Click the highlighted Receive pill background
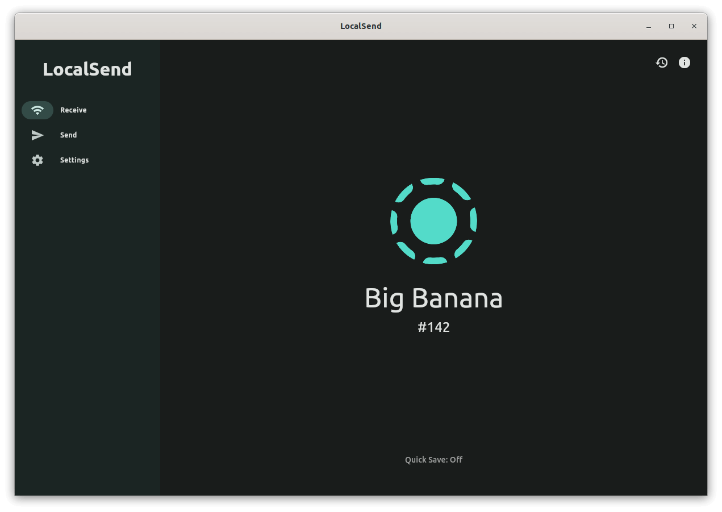Screen dimensions: 722x512 (x=37, y=110)
